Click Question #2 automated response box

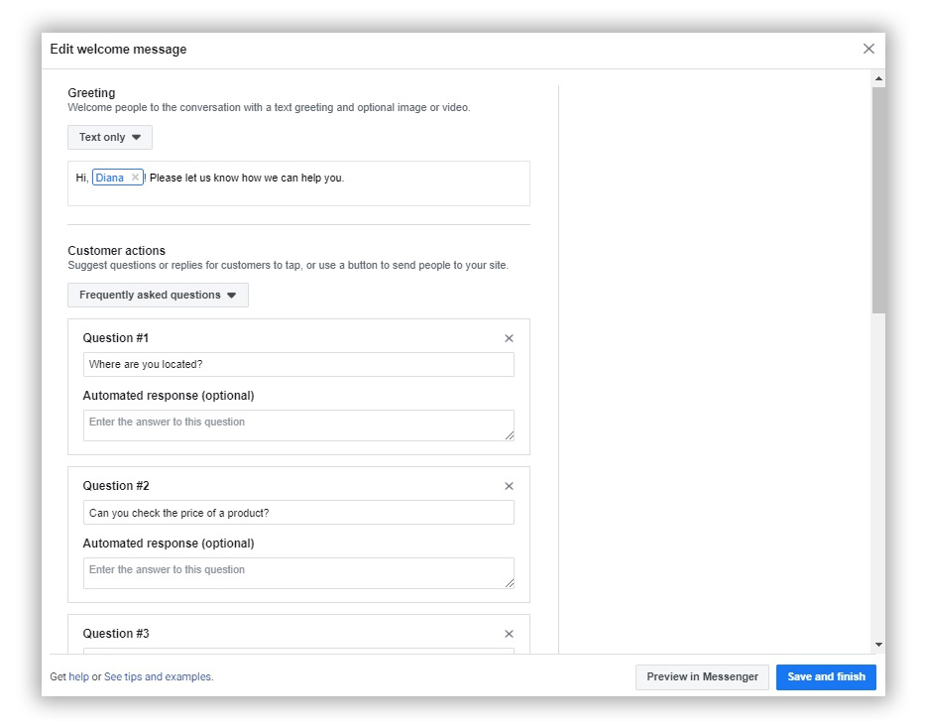pos(298,573)
